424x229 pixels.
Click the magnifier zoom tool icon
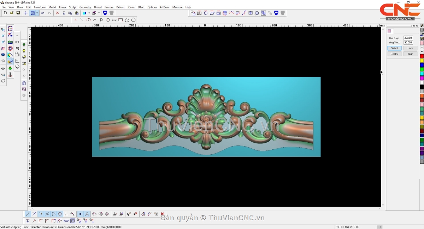[3, 75]
